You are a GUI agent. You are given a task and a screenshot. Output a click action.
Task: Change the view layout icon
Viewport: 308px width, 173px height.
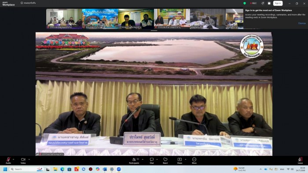(x=269, y=3)
